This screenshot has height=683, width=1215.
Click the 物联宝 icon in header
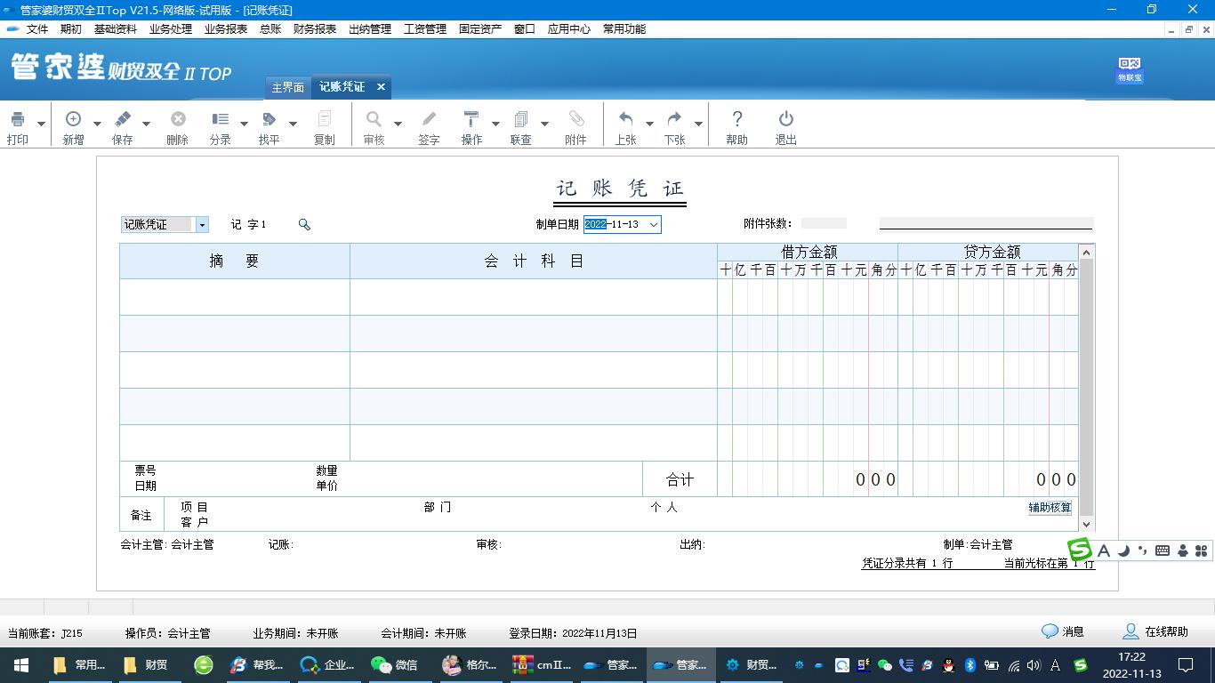[1130, 69]
